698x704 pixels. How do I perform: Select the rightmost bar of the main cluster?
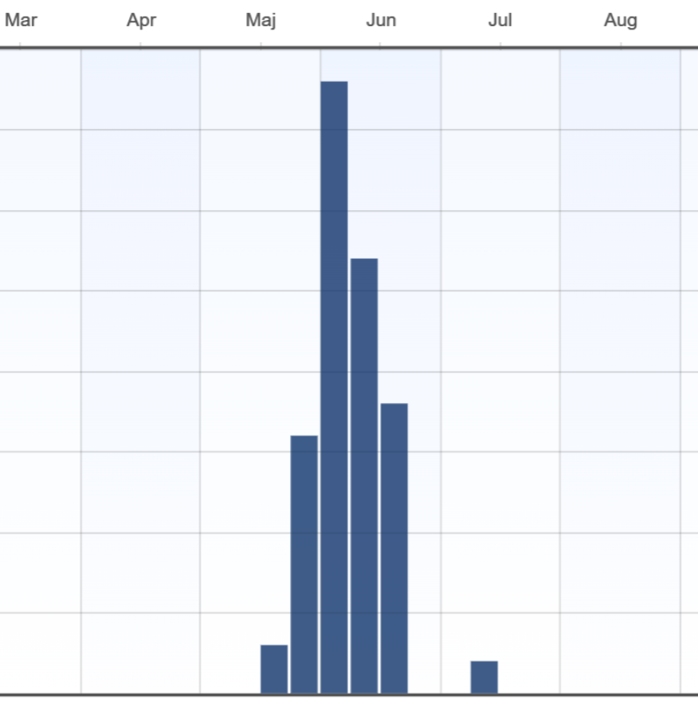click(x=394, y=548)
